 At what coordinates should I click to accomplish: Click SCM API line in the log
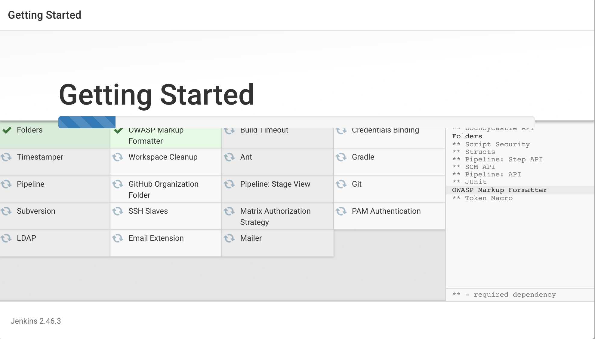(x=473, y=167)
